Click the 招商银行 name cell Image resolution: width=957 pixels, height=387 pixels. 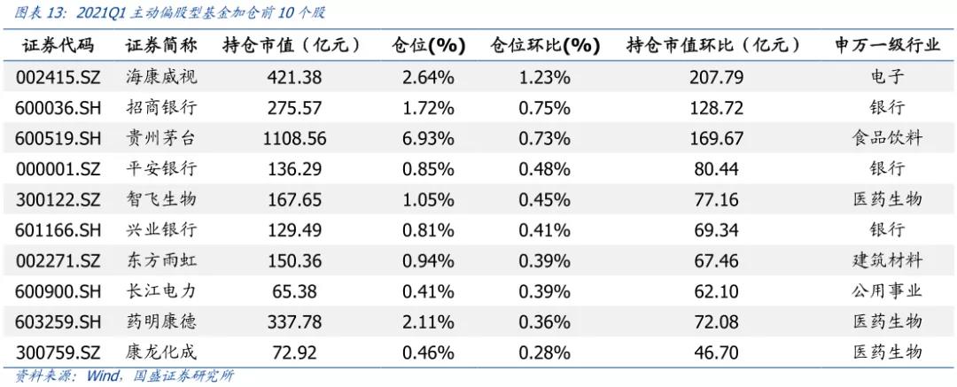point(161,108)
